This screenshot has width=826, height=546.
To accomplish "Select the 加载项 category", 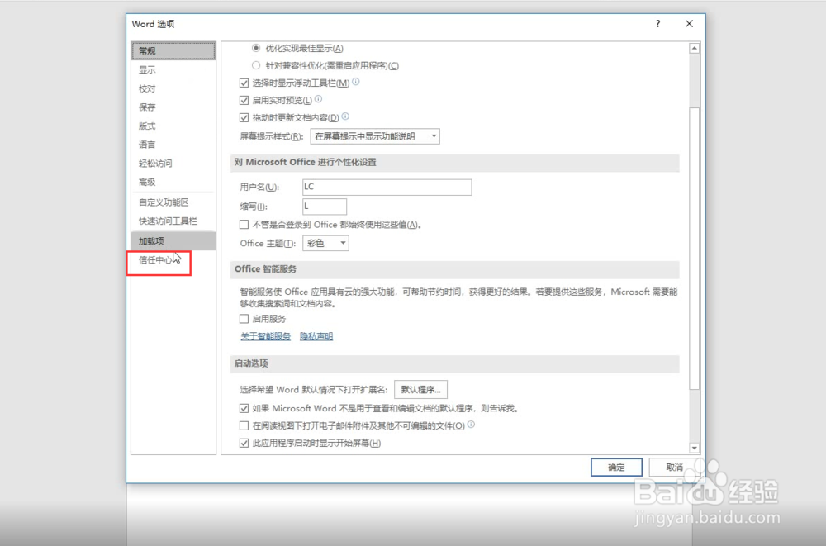I will click(173, 241).
